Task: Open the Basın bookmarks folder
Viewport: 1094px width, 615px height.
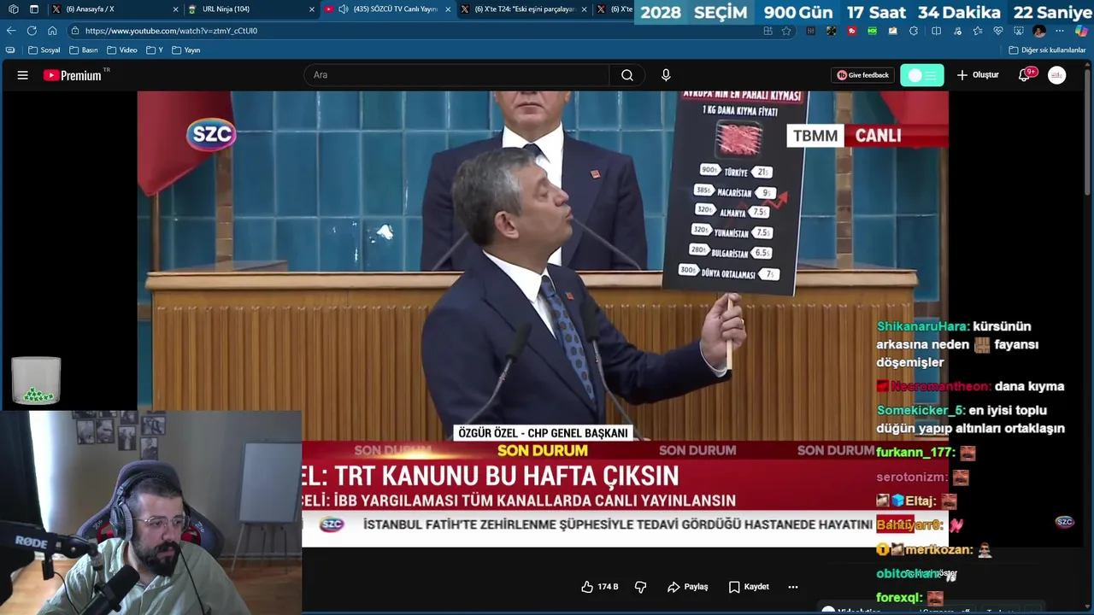Action: pos(85,50)
